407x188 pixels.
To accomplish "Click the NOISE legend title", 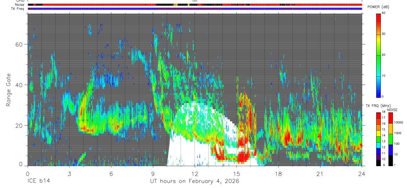I will [392, 110].
